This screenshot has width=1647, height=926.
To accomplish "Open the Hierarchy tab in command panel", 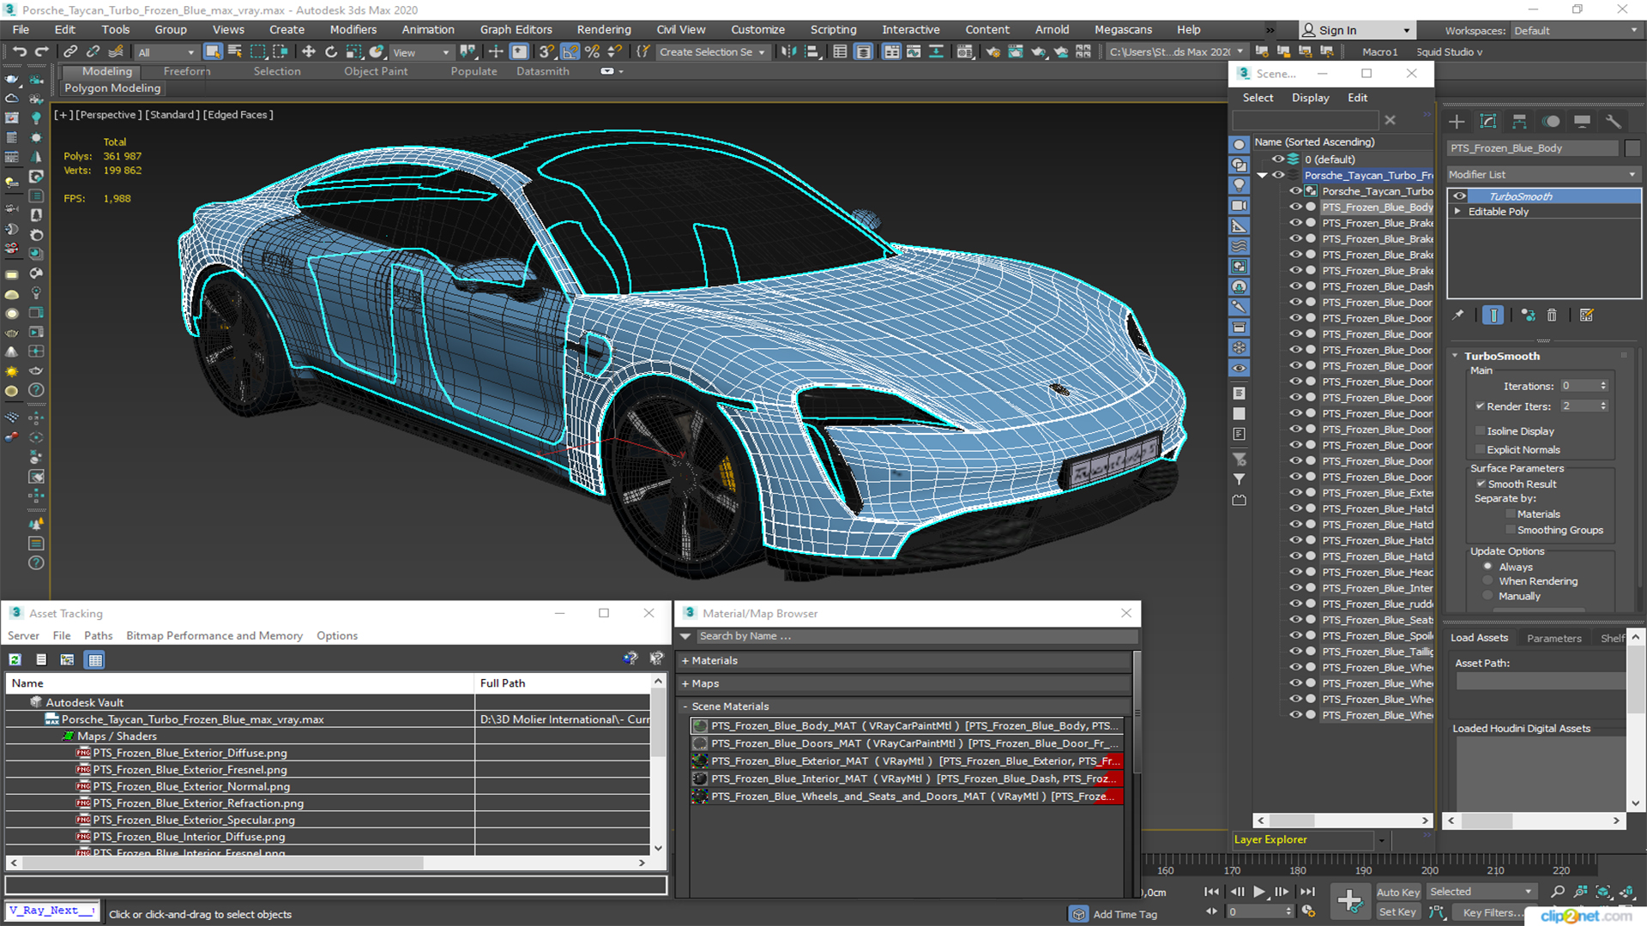I will click(1519, 122).
